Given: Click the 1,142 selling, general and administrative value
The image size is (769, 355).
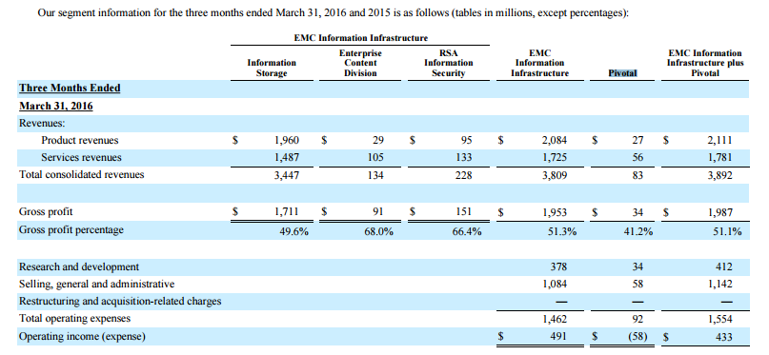Looking at the screenshot, I should 719,284.
